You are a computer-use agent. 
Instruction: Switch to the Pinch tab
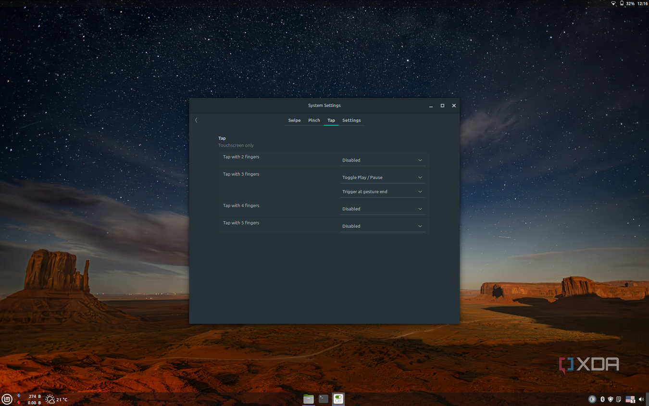pyautogui.click(x=314, y=120)
